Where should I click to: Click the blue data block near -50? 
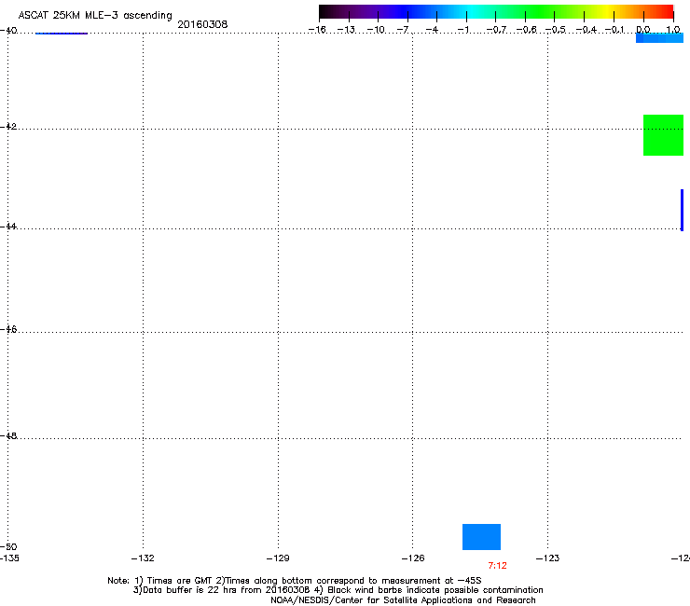click(x=481, y=537)
